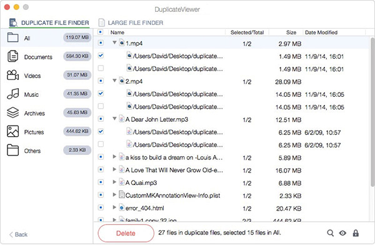Image resolution: width=375 pixels, height=245 pixels.
Task: Toggle the A Quai.mp3 group checkbox
Action: (101, 182)
